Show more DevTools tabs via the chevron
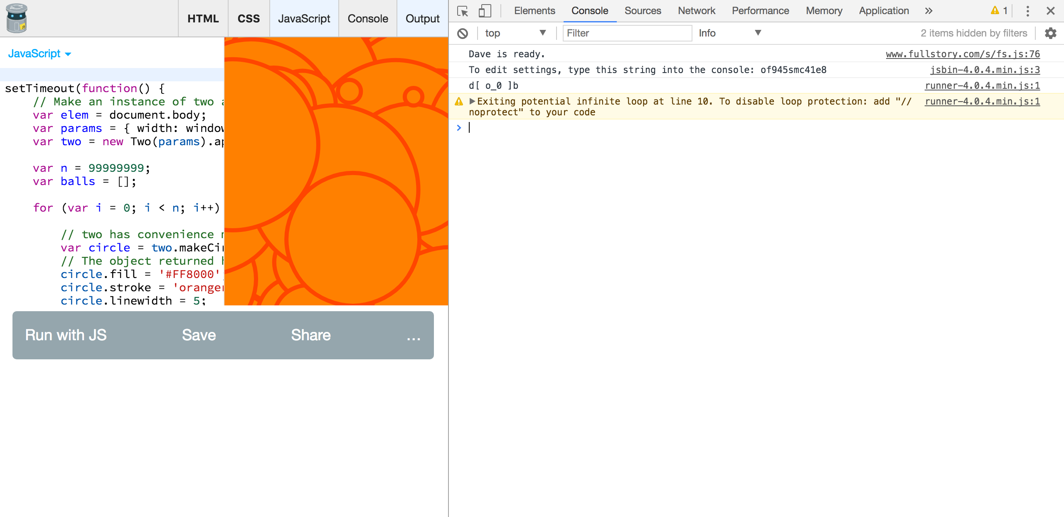Viewport: 1064px width, 517px height. [929, 11]
